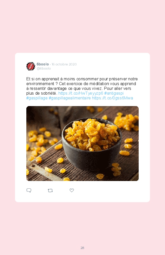Open the t.co/HwTyeyyzp6 link

(81, 93)
